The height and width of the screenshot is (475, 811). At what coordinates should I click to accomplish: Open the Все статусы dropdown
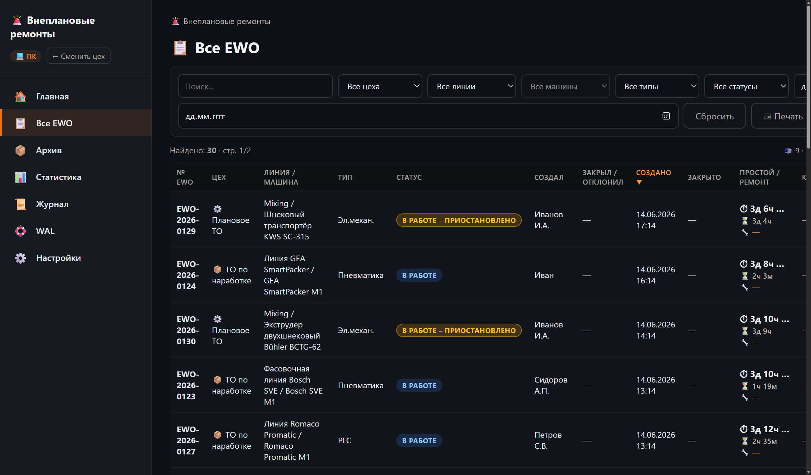(x=746, y=86)
